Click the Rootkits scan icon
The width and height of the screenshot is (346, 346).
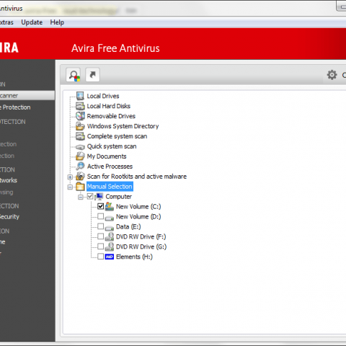80,177
